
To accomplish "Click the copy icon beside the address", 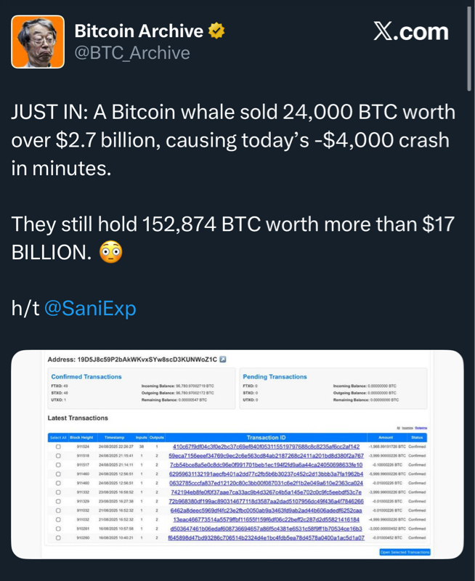I will (x=223, y=359).
